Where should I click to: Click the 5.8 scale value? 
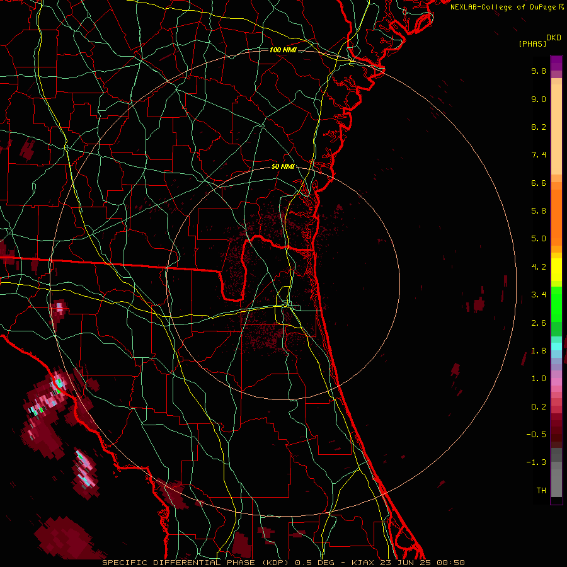539,211
